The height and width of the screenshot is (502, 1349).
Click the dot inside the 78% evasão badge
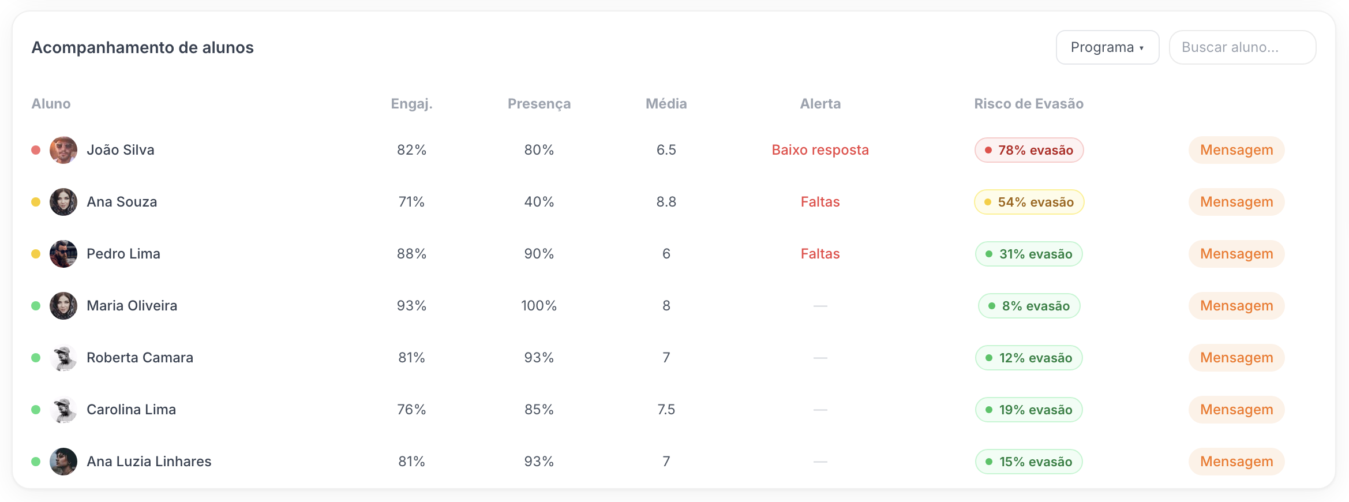click(x=988, y=150)
